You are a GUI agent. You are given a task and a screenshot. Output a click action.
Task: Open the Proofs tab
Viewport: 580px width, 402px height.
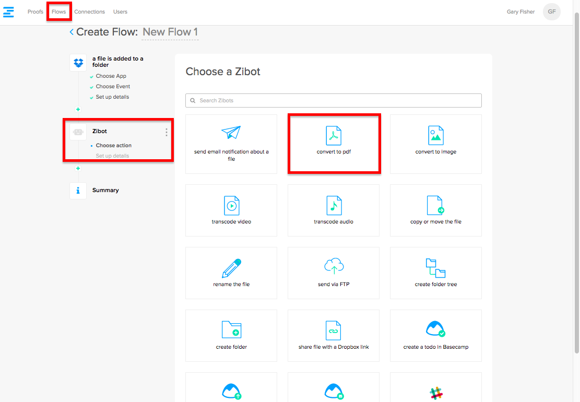(35, 11)
